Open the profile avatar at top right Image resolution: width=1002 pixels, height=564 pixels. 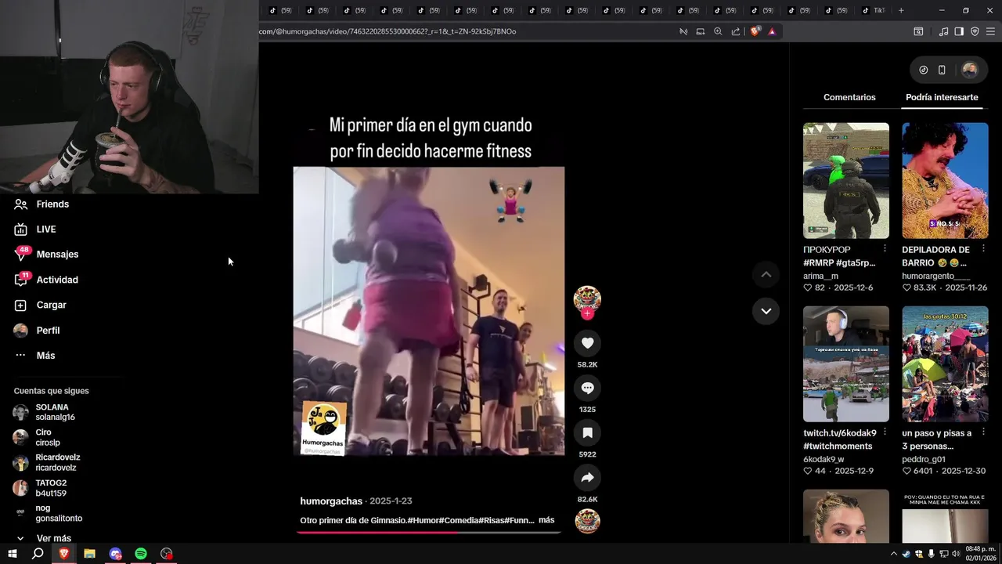pyautogui.click(x=969, y=70)
